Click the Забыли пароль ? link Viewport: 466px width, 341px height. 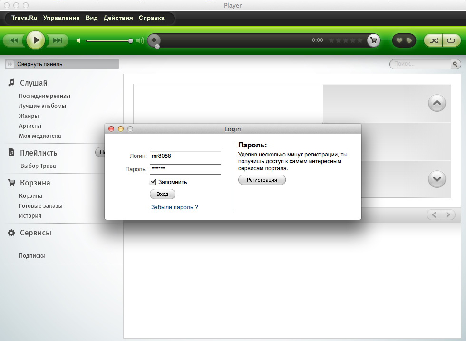pos(175,207)
